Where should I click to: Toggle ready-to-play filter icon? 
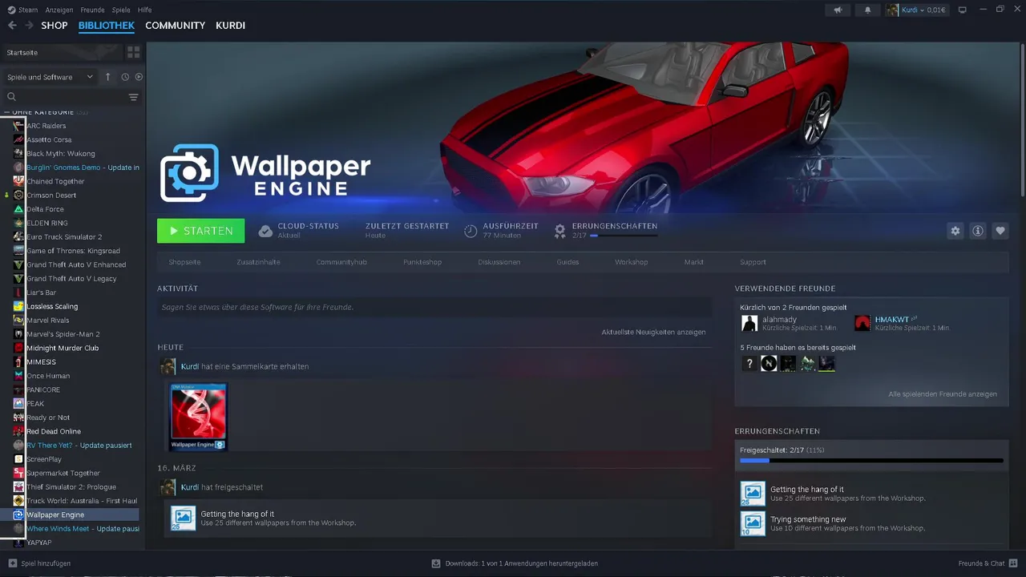coord(139,77)
